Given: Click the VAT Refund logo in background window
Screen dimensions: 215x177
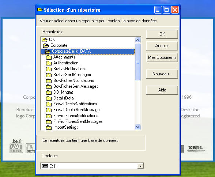Looking at the screenshot, I should (x=16, y=148).
